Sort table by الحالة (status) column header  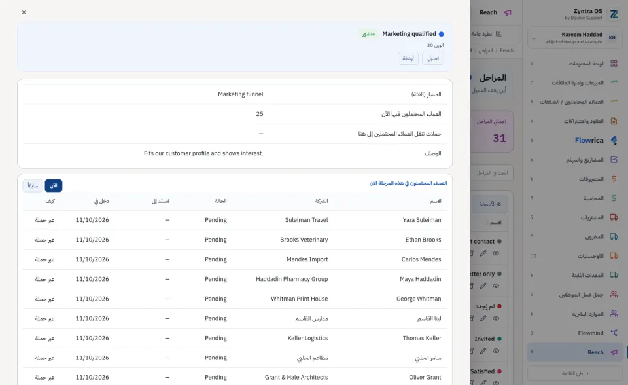[220, 201]
